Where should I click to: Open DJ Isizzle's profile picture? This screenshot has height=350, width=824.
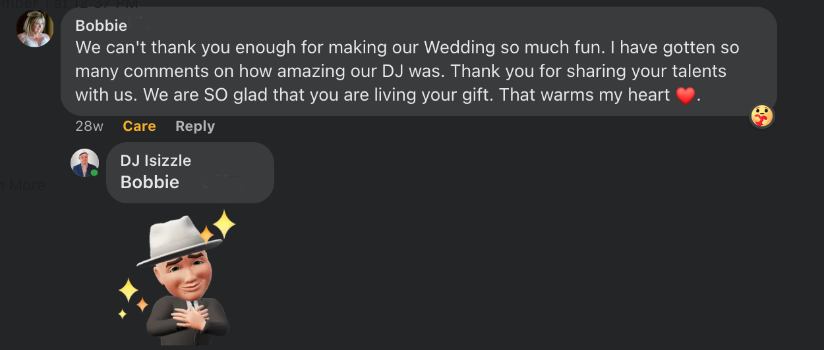pyautogui.click(x=84, y=162)
